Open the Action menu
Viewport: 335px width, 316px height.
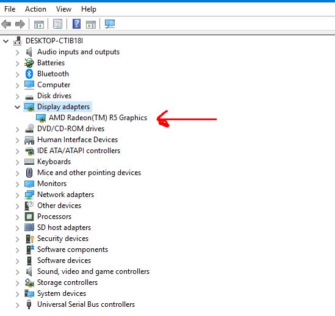point(35,9)
